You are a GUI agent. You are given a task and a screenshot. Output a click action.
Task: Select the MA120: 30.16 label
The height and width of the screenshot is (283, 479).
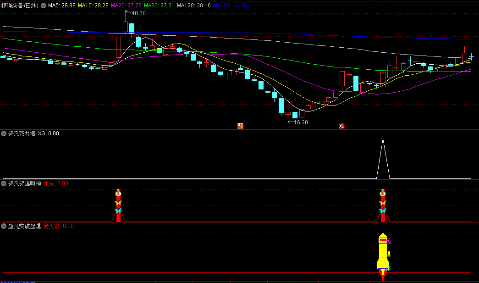coord(194,6)
